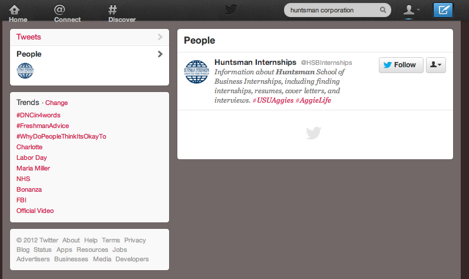469x279 pixels.
Task: Open the Charlotte trend
Action: click(x=29, y=147)
